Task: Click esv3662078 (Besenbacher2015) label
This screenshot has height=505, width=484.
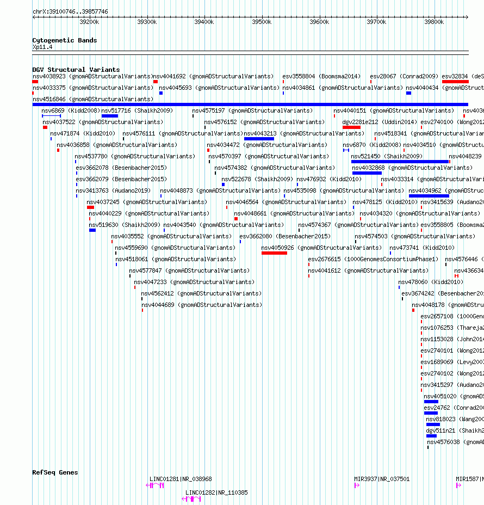Action: pos(121,168)
